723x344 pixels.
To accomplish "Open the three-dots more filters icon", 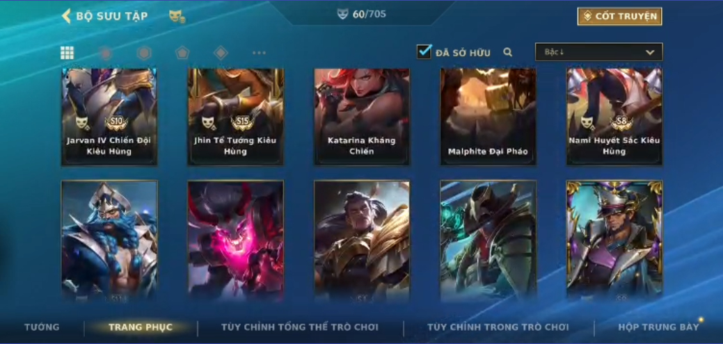I will [x=259, y=53].
